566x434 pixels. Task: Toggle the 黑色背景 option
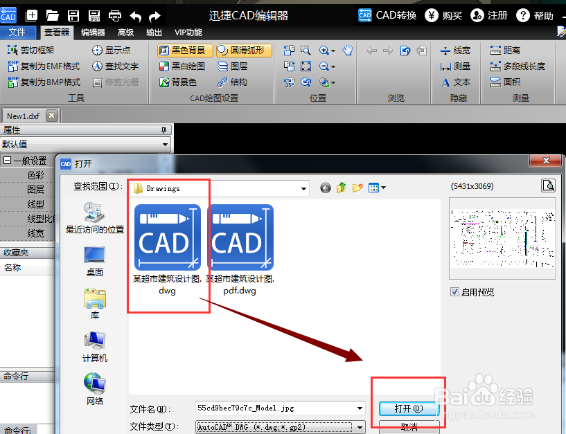(185, 50)
